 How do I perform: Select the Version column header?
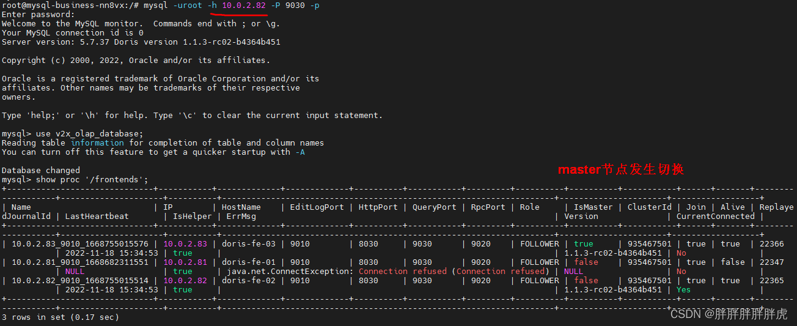point(581,217)
